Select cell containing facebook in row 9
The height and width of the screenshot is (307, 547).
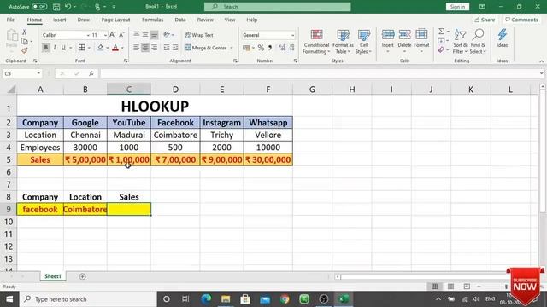point(40,209)
